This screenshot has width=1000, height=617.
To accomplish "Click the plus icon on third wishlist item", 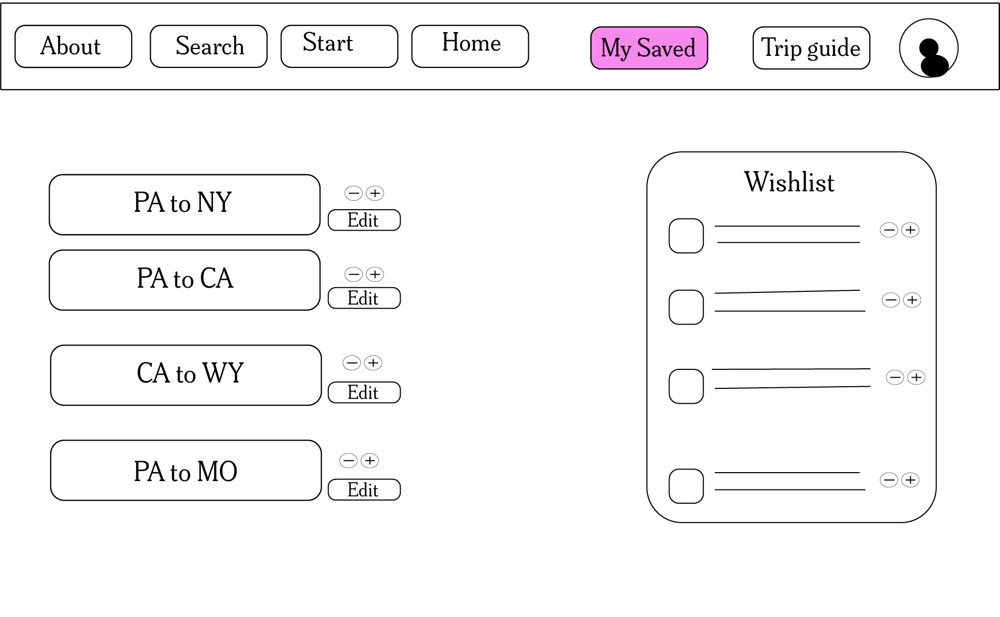I will [x=916, y=378].
